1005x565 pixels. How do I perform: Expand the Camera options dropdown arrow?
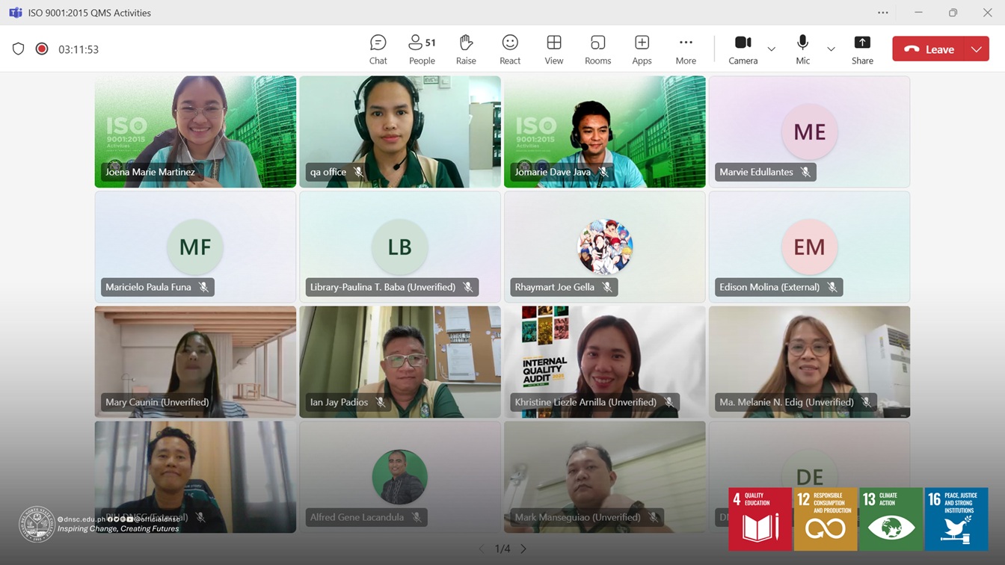[x=772, y=49]
